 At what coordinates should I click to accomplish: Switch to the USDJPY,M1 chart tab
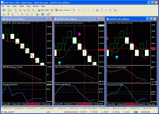31,108
